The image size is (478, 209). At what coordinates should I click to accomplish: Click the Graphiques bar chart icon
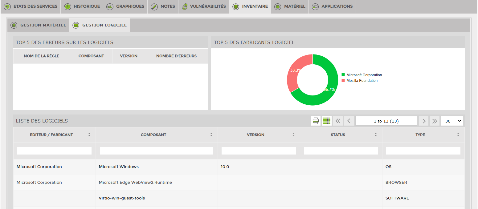pos(110,6)
